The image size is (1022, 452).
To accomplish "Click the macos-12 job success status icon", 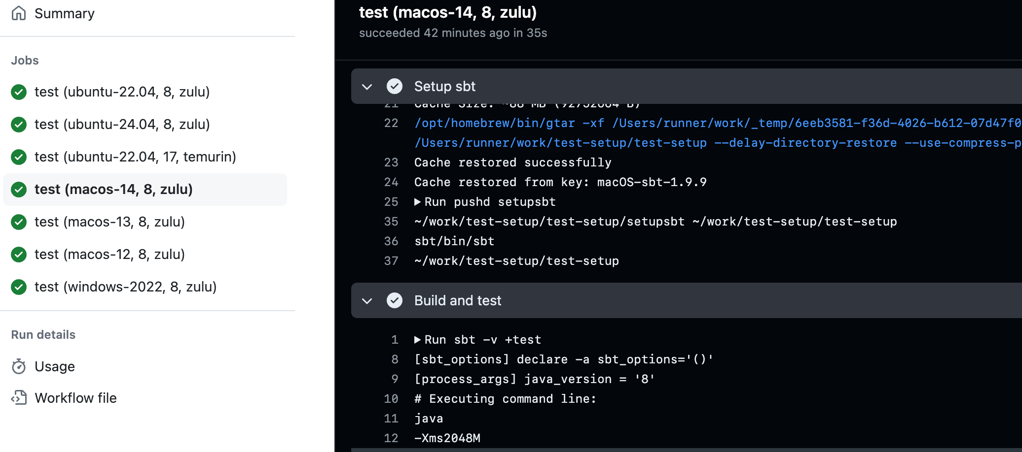I will point(19,255).
